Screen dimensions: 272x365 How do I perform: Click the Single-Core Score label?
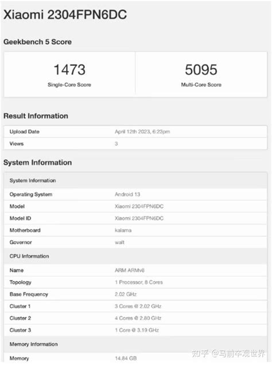(69, 84)
